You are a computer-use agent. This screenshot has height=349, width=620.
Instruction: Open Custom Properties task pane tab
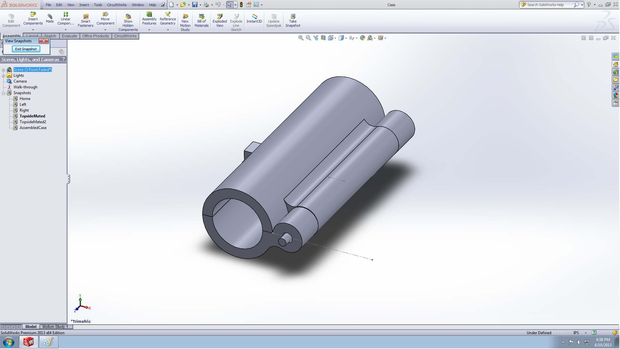pyautogui.click(x=615, y=103)
